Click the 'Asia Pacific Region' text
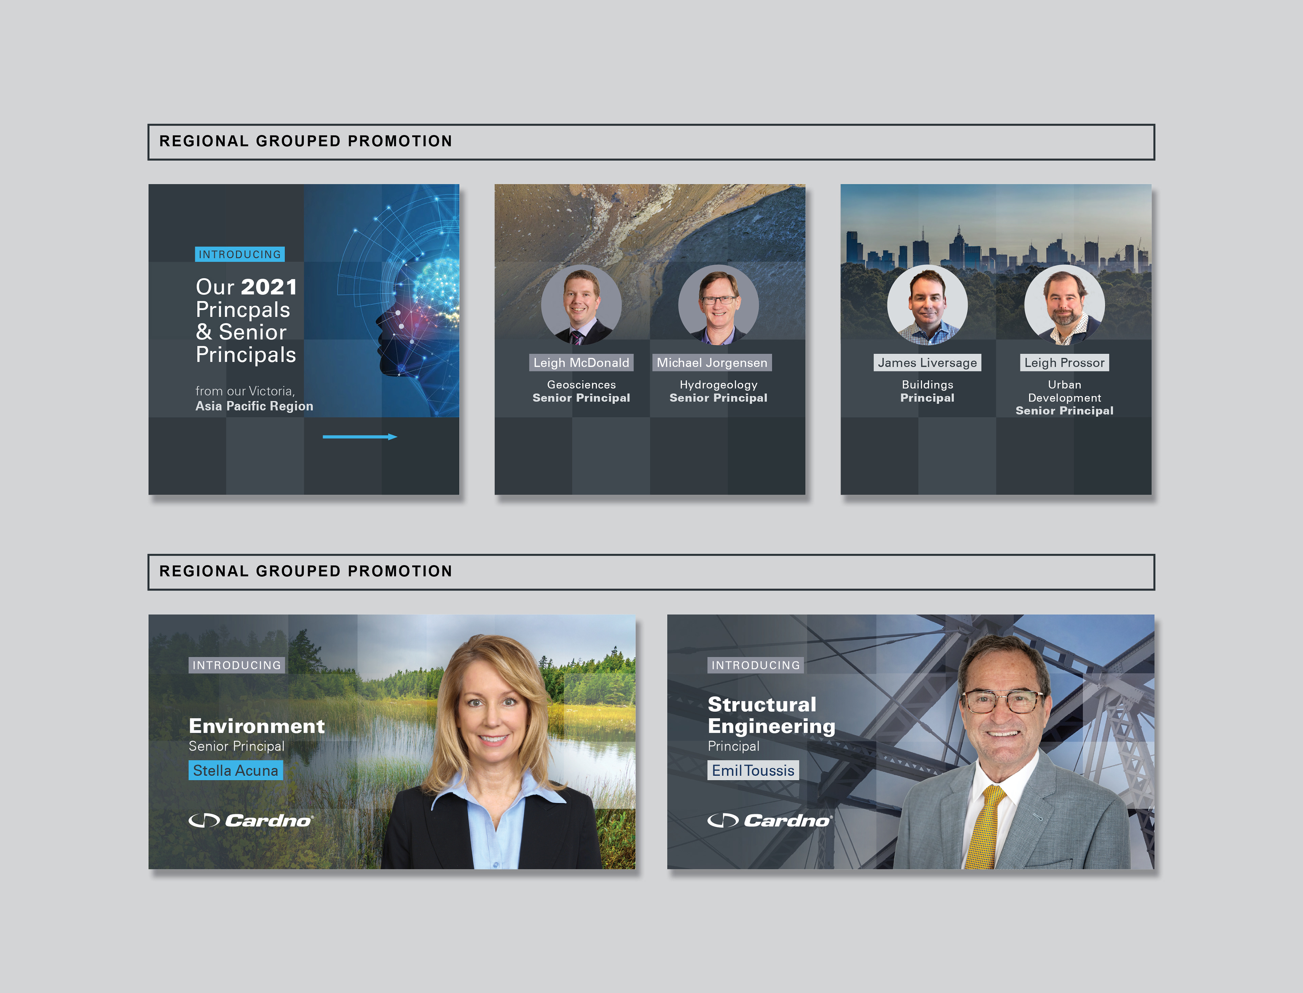 (x=254, y=406)
